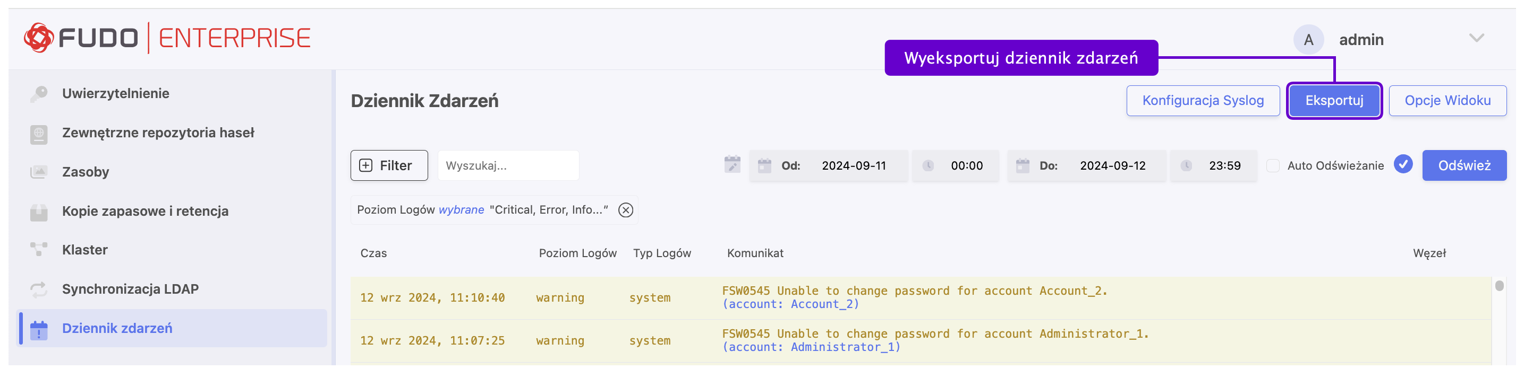Open Dziennik zdarzeń in the sidebar
The height and width of the screenshot is (378, 1524).
pyautogui.click(x=117, y=328)
